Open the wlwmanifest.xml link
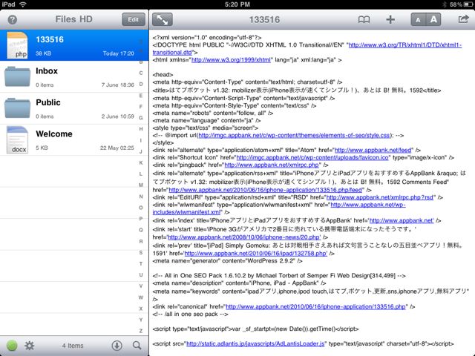The image size is (475, 356). (368, 205)
